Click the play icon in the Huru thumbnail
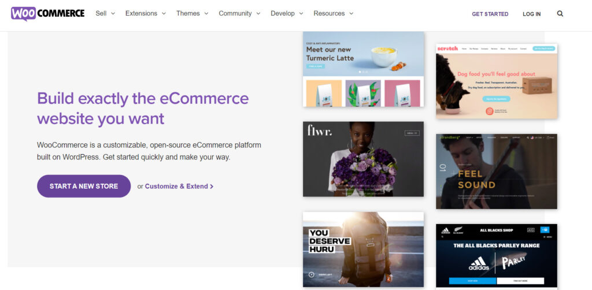592x290 pixels. pos(312,274)
